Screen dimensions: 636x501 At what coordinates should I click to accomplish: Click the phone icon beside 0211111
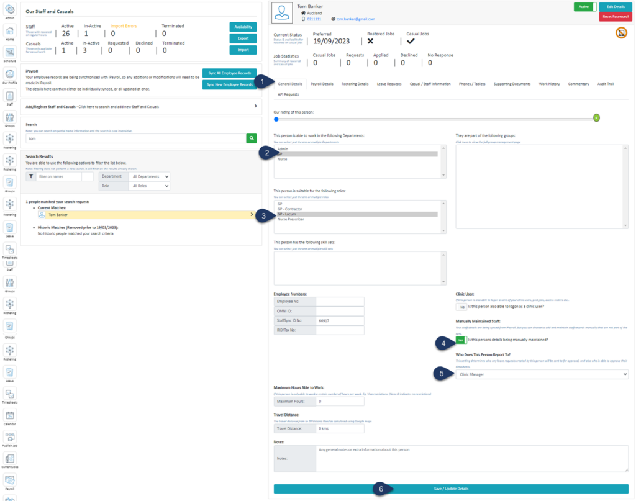tap(303, 19)
